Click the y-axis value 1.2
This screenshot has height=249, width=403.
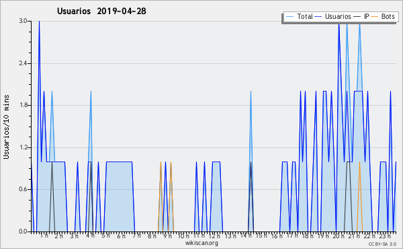[24, 147]
